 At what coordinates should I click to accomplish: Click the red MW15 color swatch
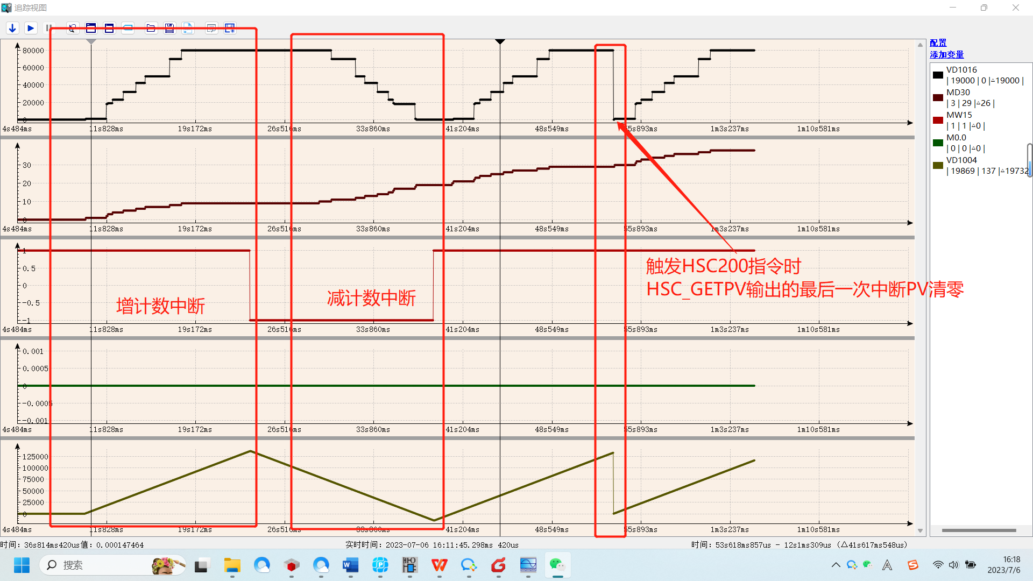(938, 121)
